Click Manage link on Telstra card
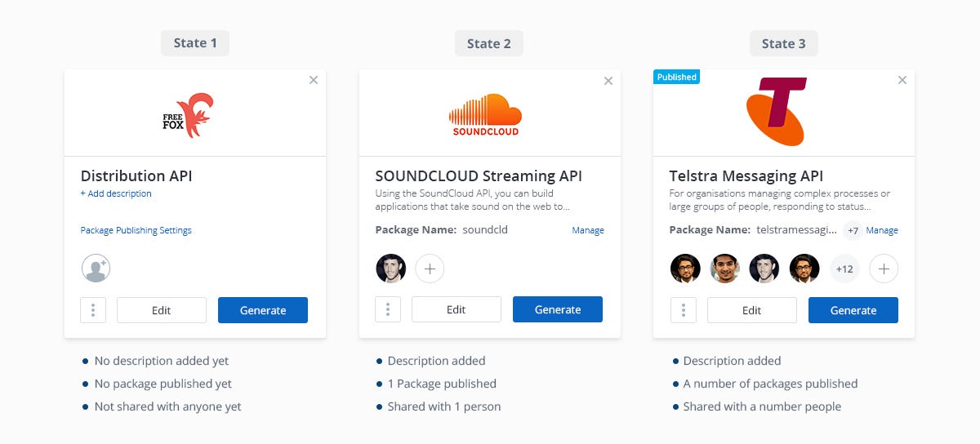 tap(882, 231)
